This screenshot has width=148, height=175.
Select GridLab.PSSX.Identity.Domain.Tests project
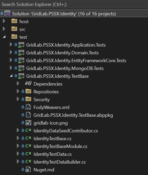coord(62,53)
